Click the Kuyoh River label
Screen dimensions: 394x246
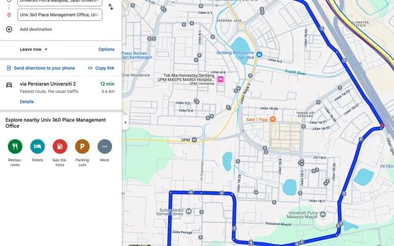coord(295,73)
